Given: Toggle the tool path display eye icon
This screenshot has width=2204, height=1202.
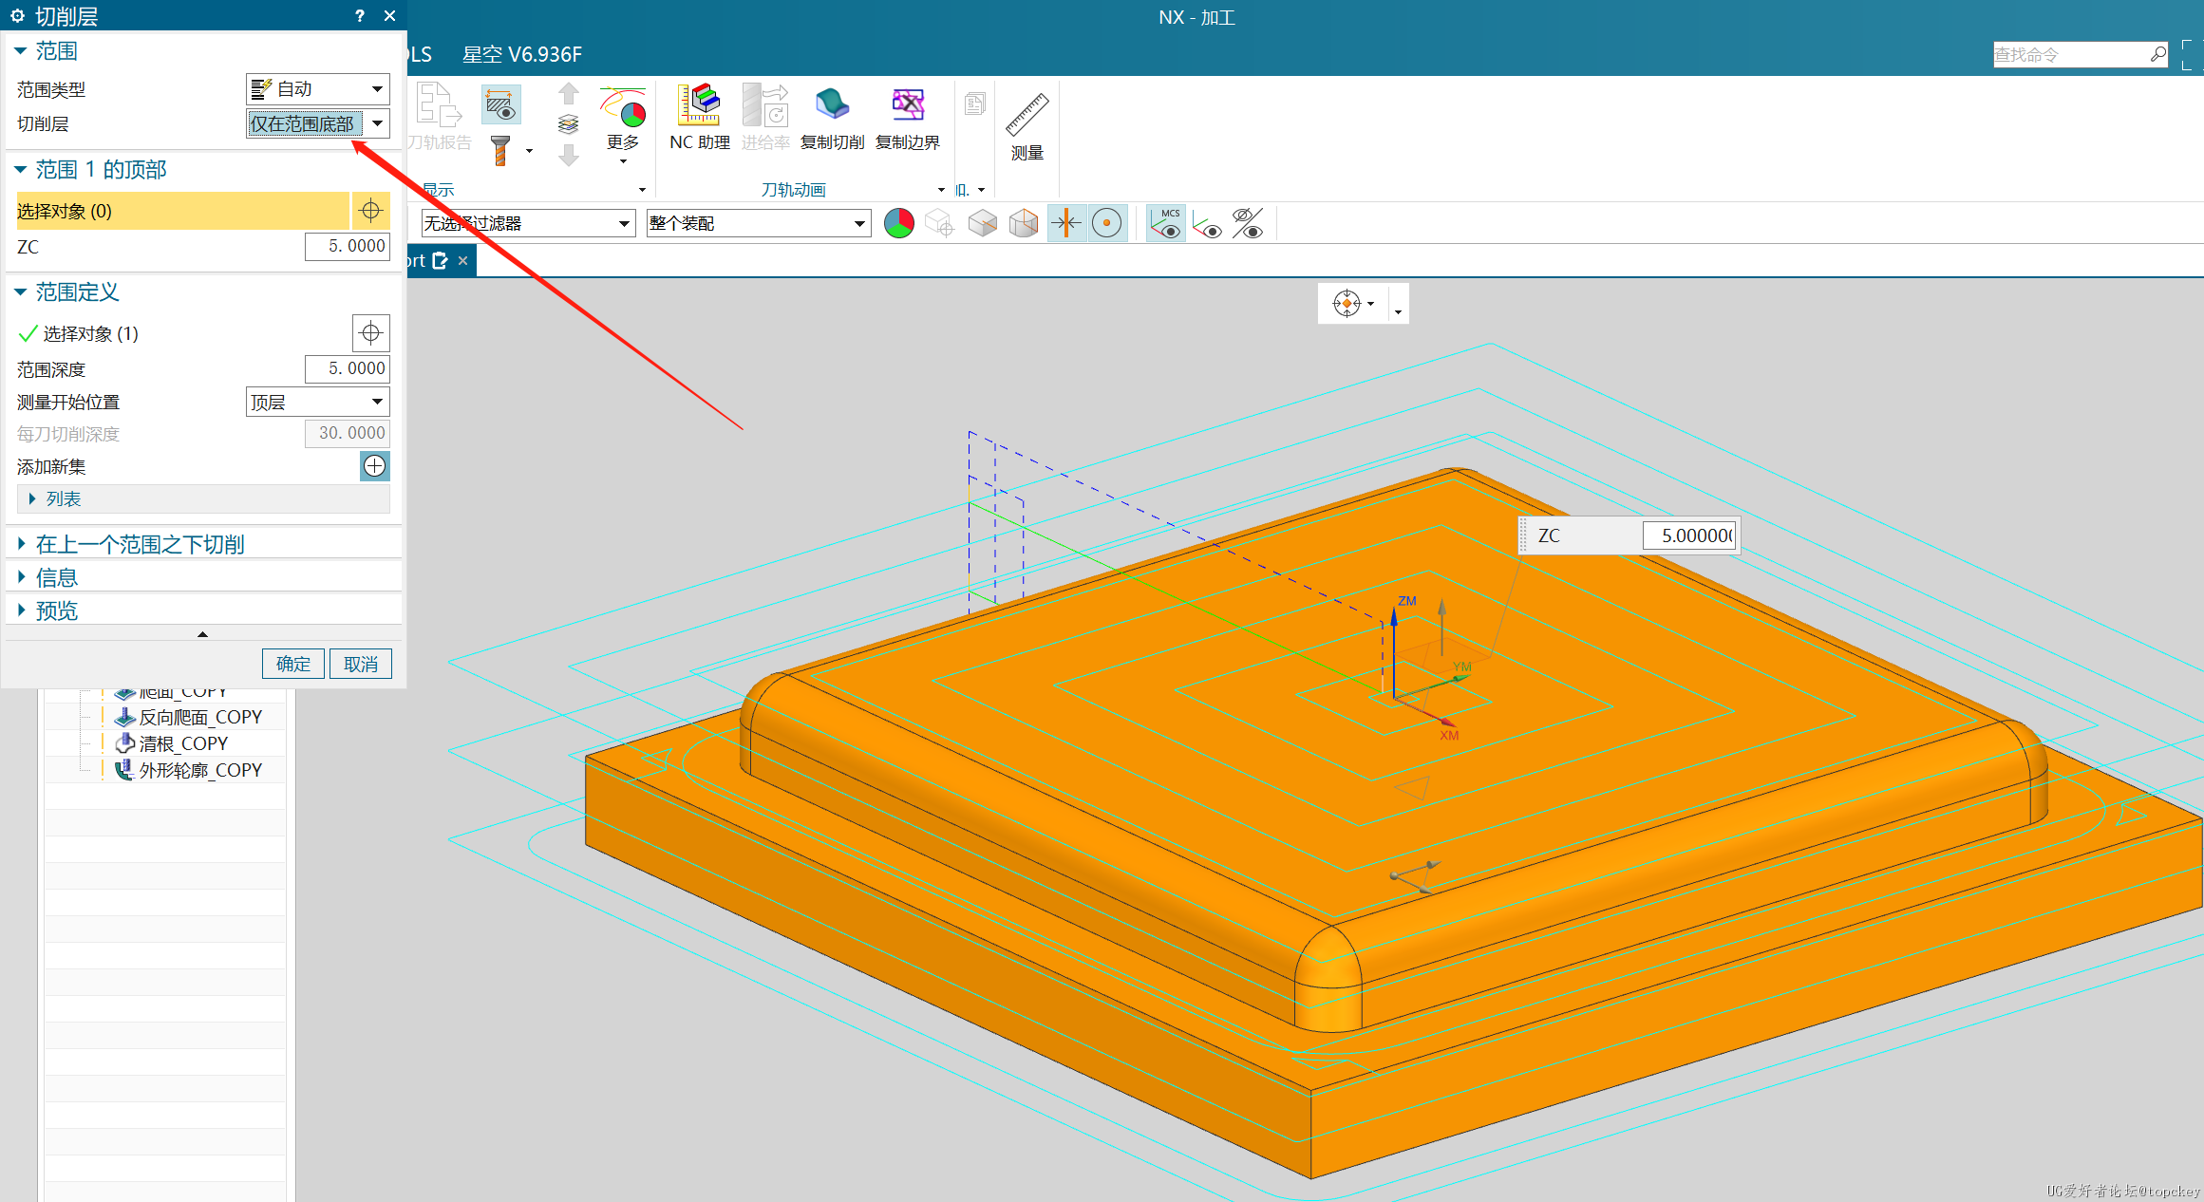Looking at the screenshot, I should (500, 104).
